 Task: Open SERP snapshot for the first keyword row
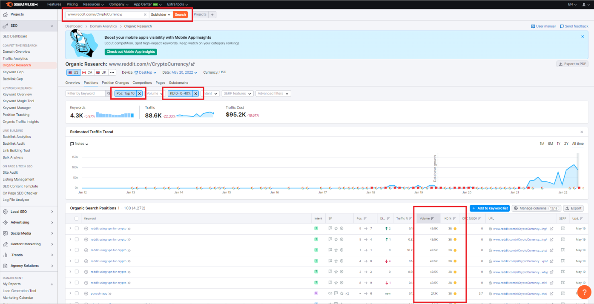pos(562,228)
